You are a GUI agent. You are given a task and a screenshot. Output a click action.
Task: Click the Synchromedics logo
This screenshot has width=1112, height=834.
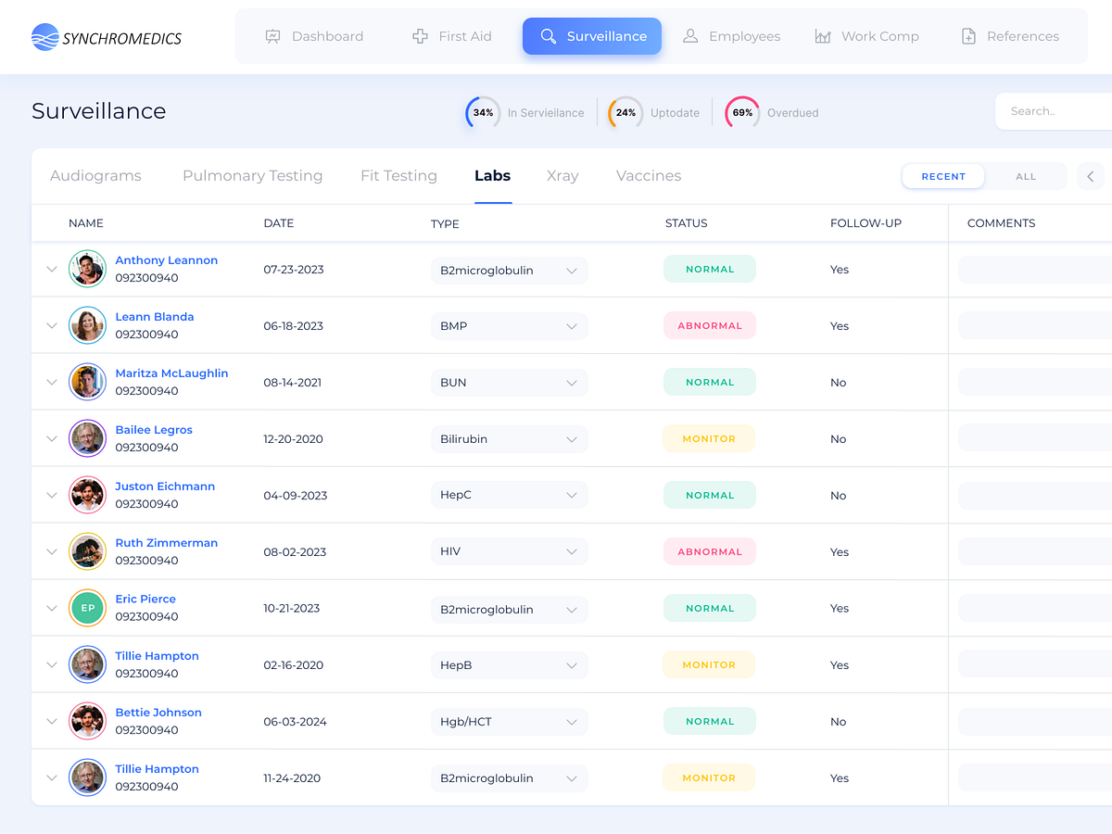[x=105, y=37]
